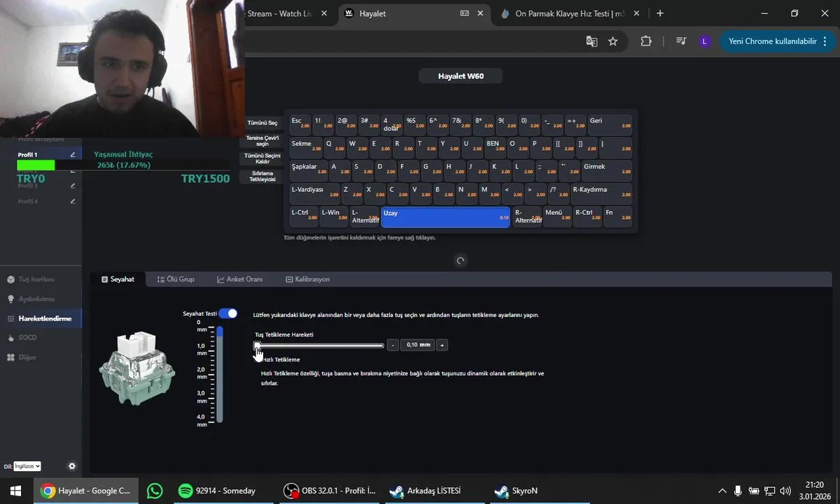
Task: Decrease actuation with the minus button
Action: click(393, 345)
